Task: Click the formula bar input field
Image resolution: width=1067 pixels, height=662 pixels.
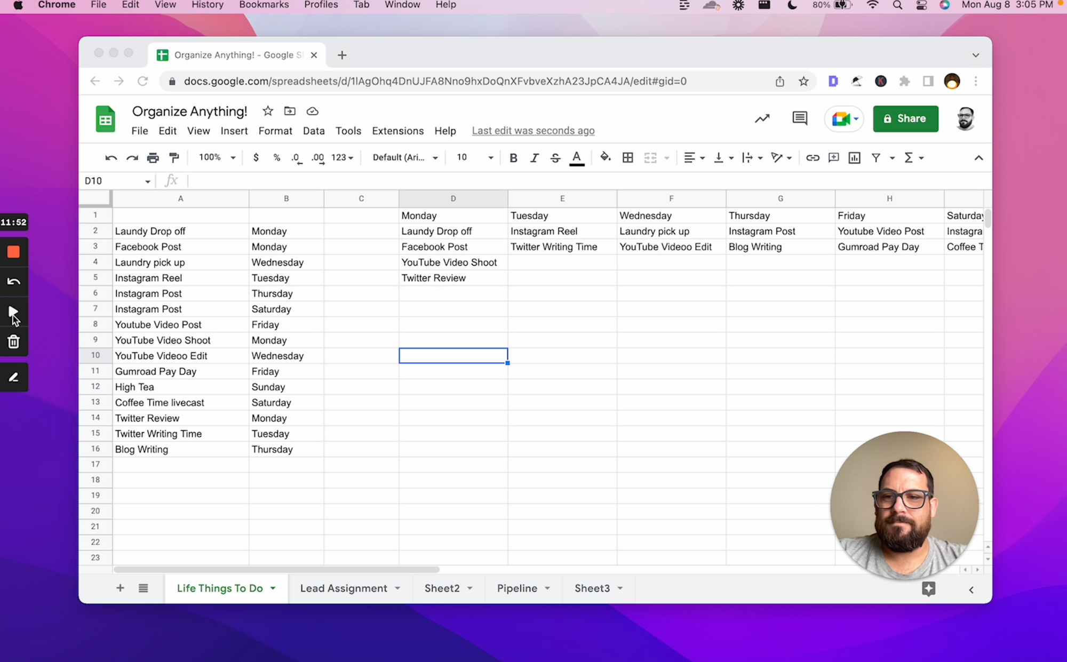Action: (533, 181)
